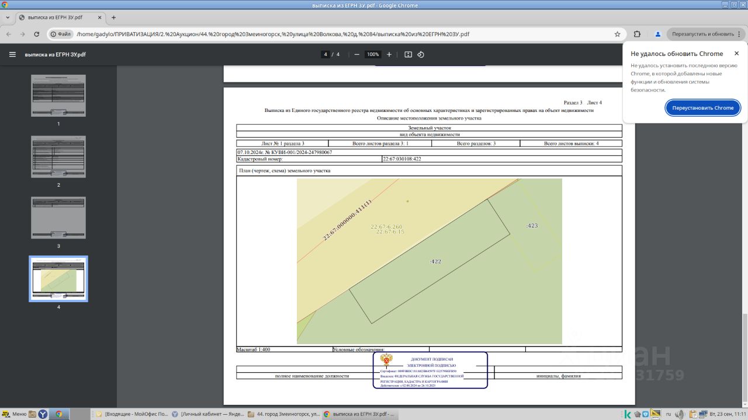Click Всего разделов: 3 cell

tap(476, 143)
